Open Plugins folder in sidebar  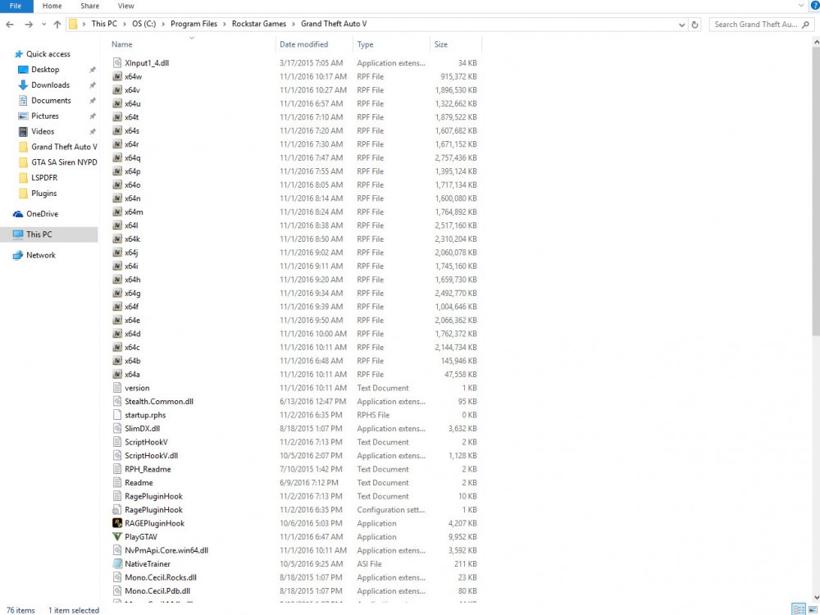click(x=43, y=194)
